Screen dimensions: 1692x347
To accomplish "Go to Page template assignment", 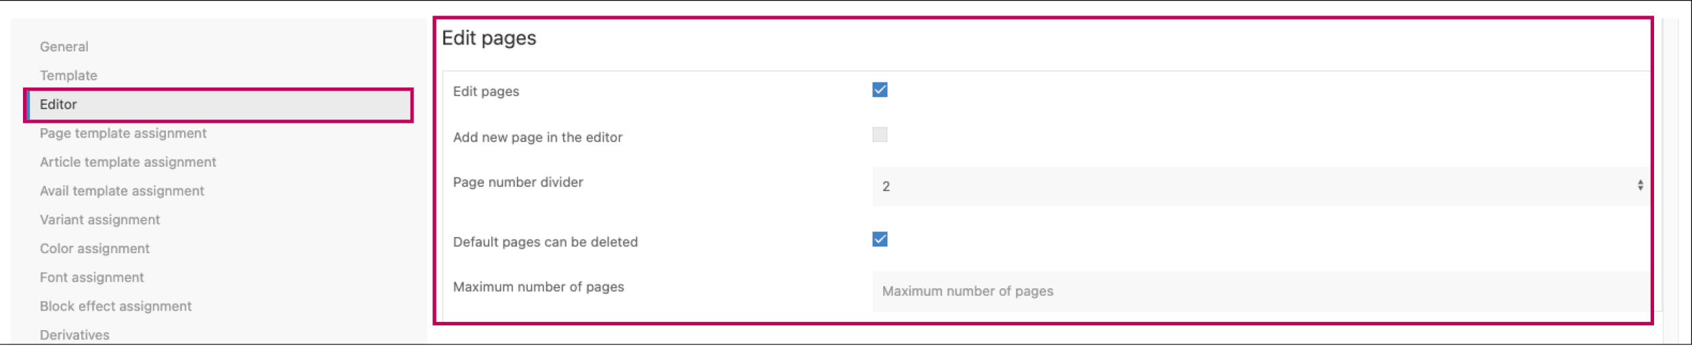I will click(123, 133).
